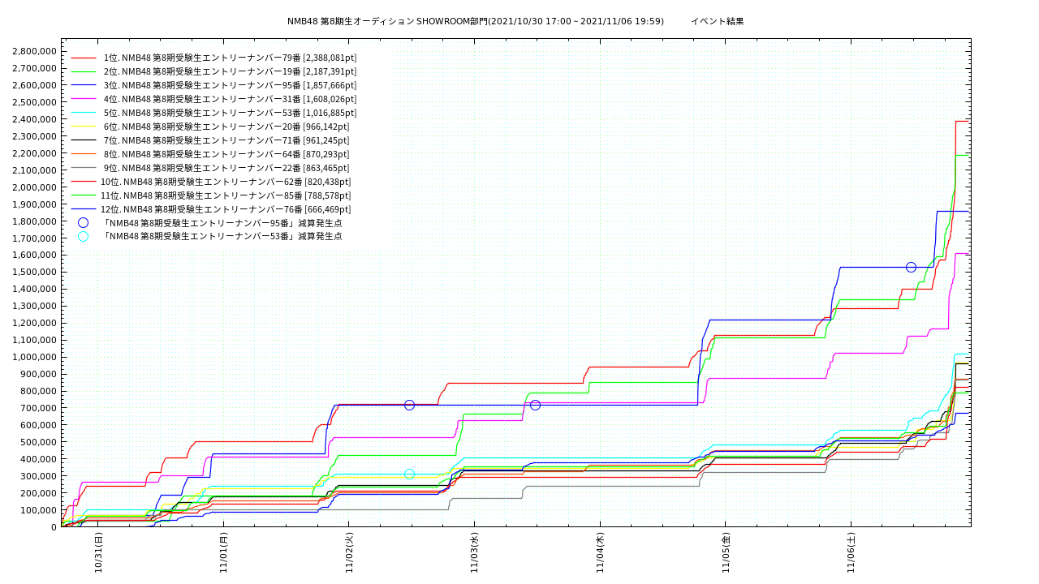This screenshot has width=1039, height=584.
Task: Click the 2,000,000 y-axis label
Action: click(35, 187)
